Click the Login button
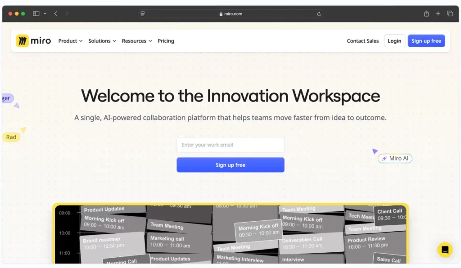Image resolution: width=461 pixels, height=268 pixels. click(x=394, y=41)
